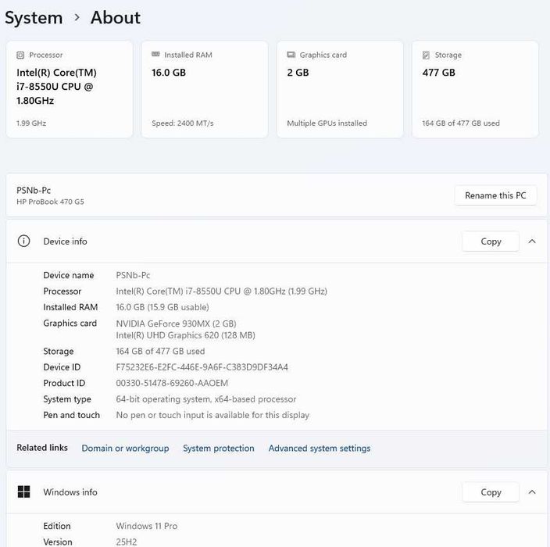Screen dimensions: 550x547
Task: Click Processor row value in Device info
Action: (x=221, y=291)
